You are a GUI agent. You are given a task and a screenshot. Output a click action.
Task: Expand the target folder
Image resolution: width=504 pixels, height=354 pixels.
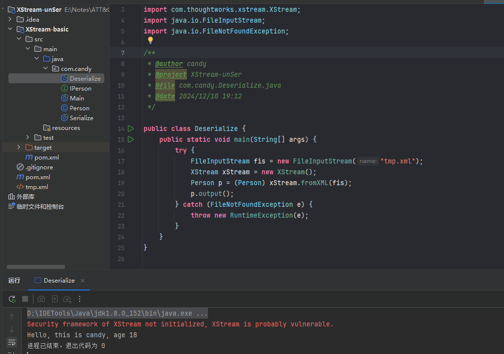pyautogui.click(x=19, y=147)
